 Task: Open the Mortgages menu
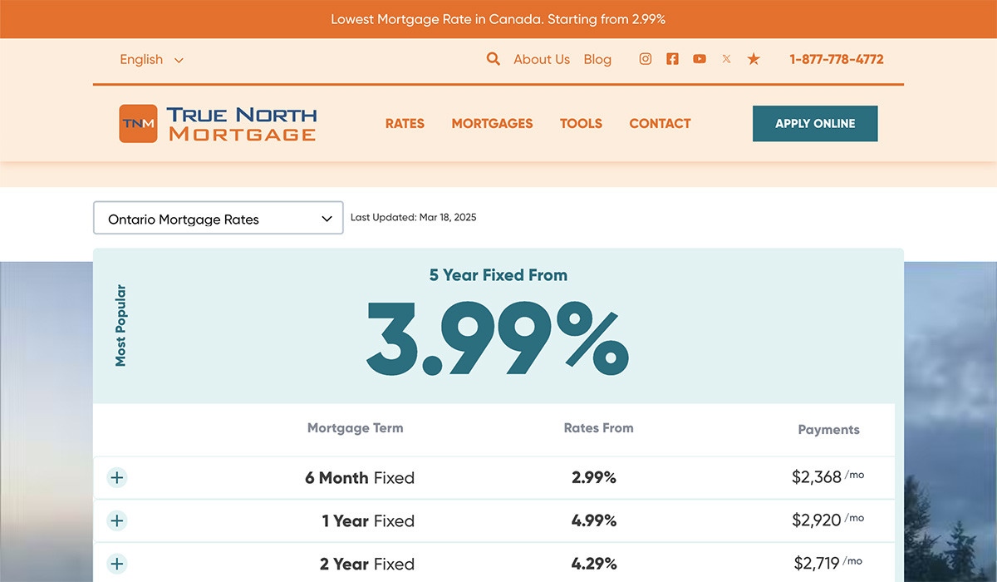pos(492,123)
